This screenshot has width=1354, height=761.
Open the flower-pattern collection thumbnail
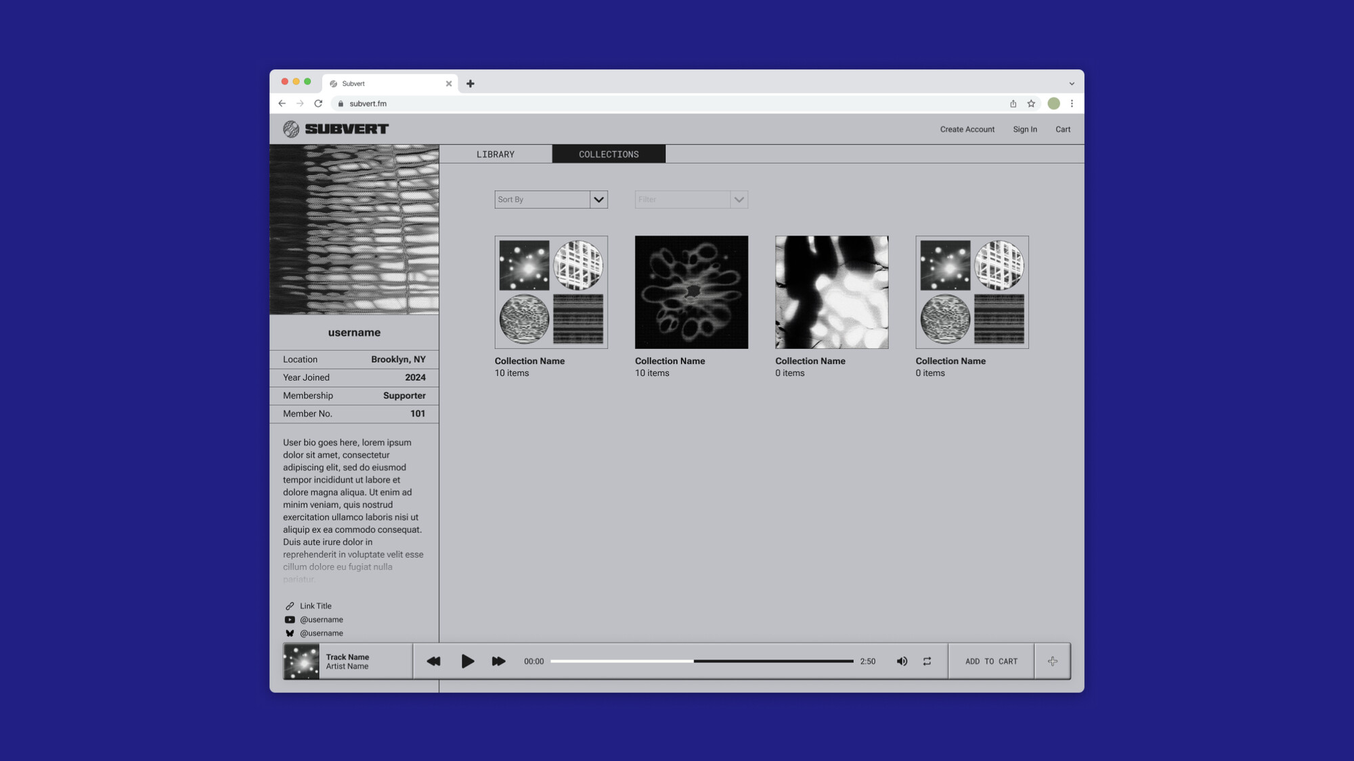691,292
